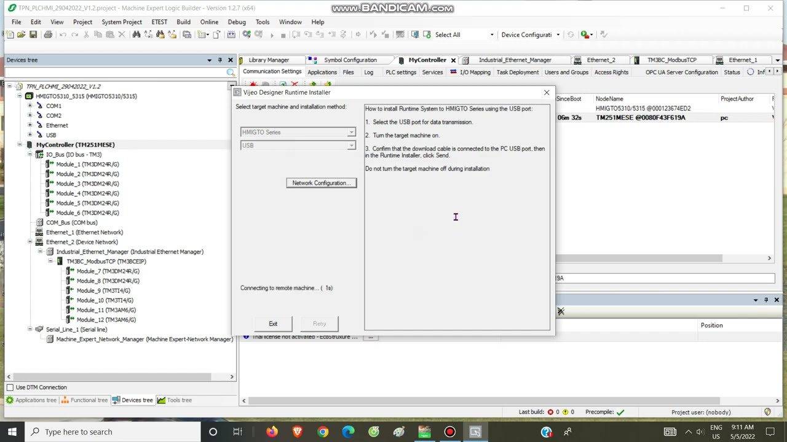Image resolution: width=787 pixels, height=442 pixels.
Task: Open the Online menu
Action: (209, 22)
